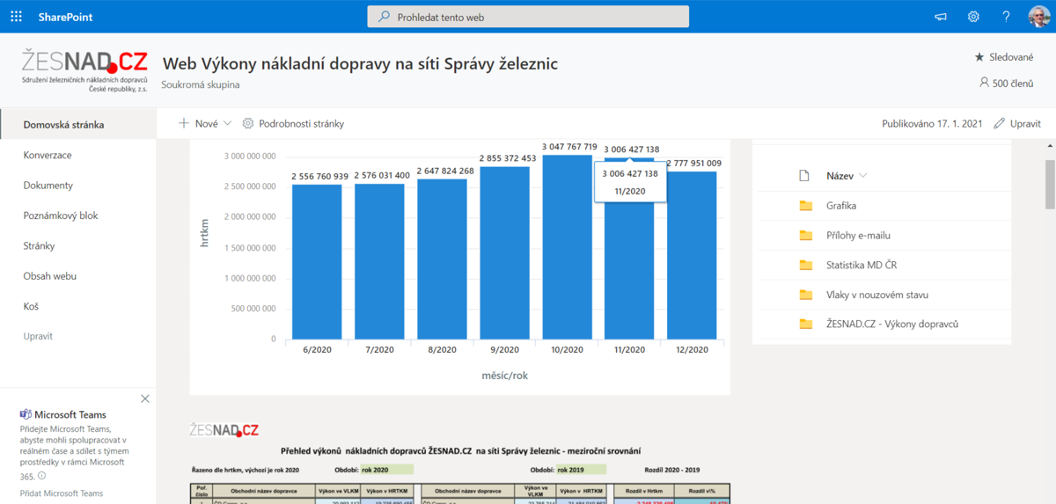The image size is (1056, 504).
Task: Click the site title Web Výkony nákladní dopravy
Action: (360, 63)
